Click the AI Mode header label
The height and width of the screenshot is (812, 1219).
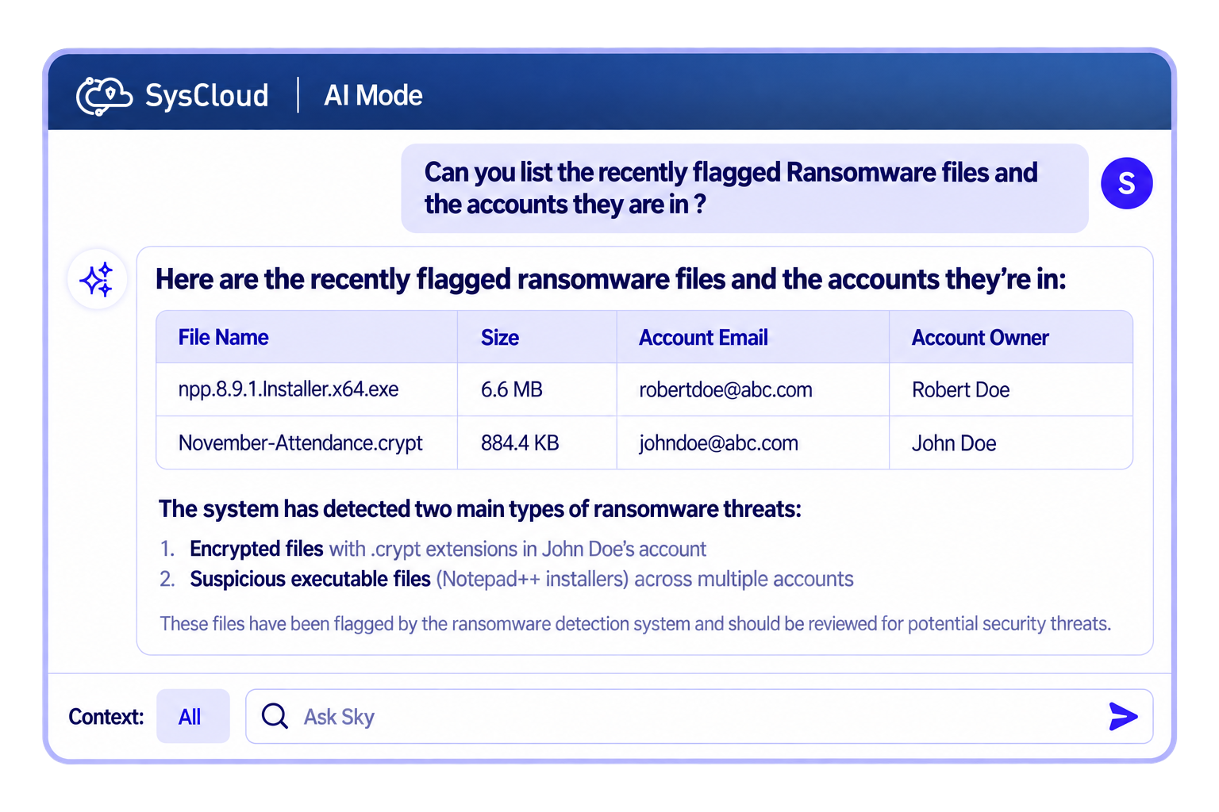pyautogui.click(x=373, y=96)
